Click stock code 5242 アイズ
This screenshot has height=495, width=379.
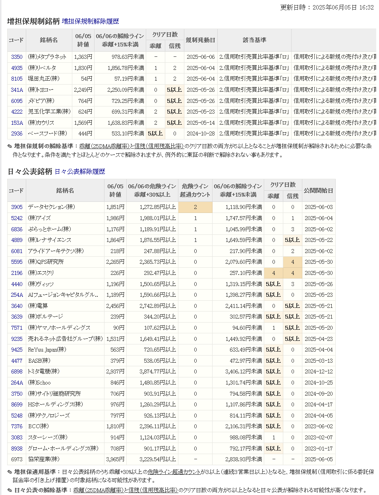coord(17,218)
